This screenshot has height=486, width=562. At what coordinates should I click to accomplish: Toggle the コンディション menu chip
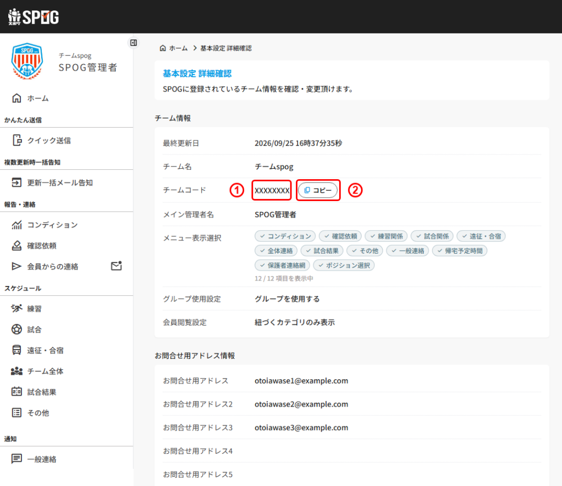[285, 236]
